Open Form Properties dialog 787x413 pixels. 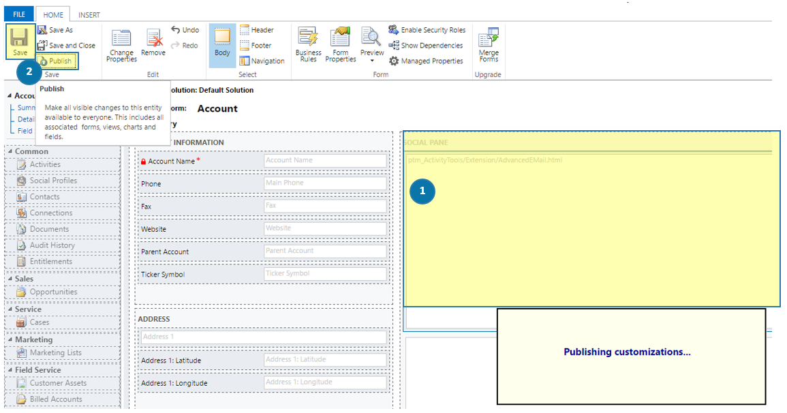pos(340,45)
